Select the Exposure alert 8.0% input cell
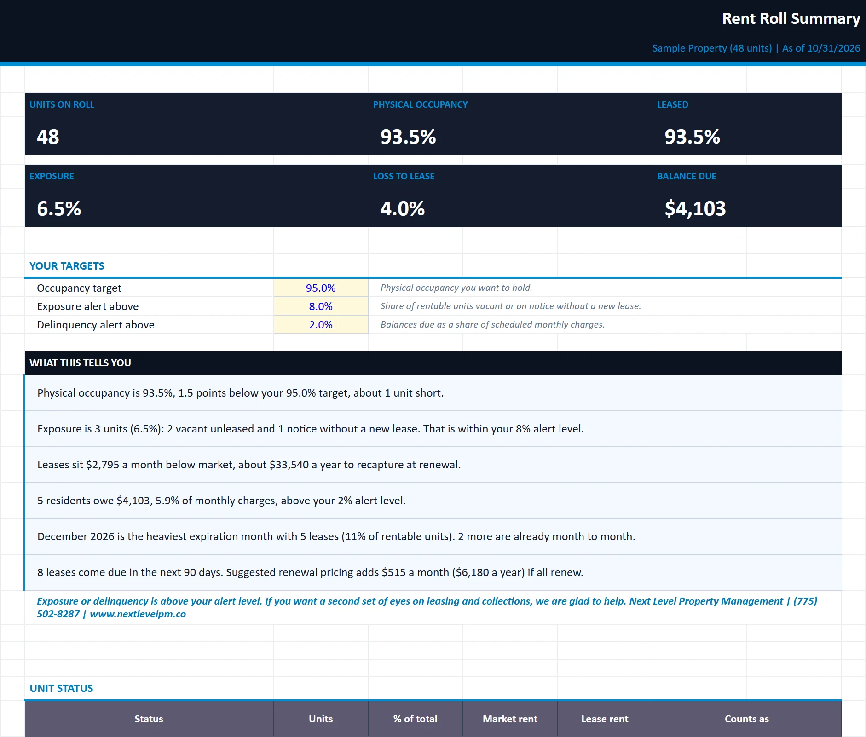Image resolution: width=866 pixels, height=737 pixels. (321, 306)
